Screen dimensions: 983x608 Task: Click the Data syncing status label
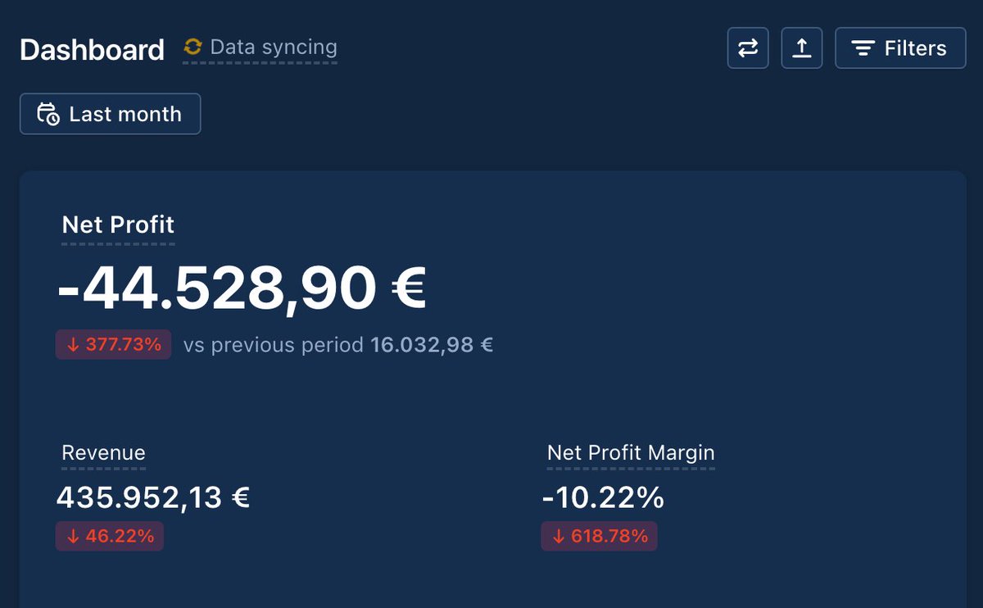(x=274, y=48)
